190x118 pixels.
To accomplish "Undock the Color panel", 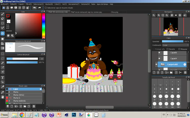I will point(42,11).
